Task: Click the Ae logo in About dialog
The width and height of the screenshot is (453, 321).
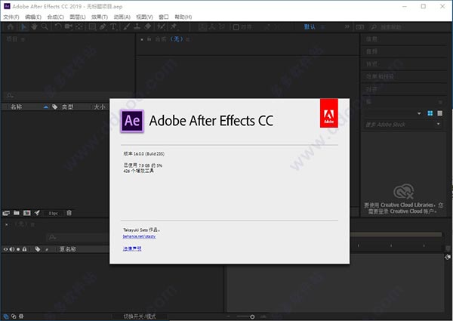Action: [132, 121]
